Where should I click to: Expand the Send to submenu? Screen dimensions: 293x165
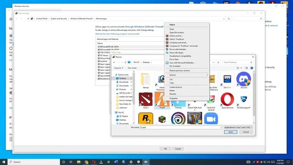coord(187,75)
